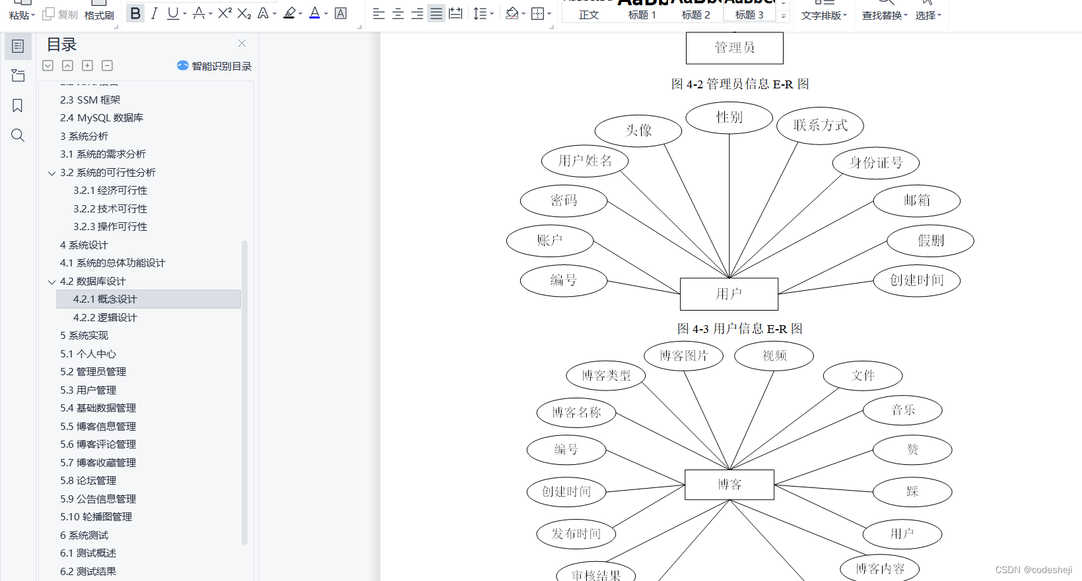Navigate to 5.5 博客信息管理
Screen dimensions: 1082x581
(98, 426)
